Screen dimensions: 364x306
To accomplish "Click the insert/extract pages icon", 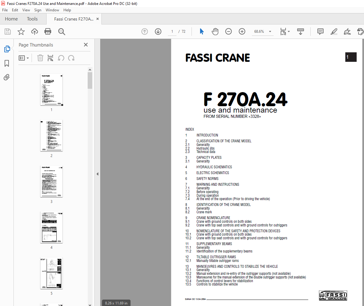I will pyautogui.click(x=50, y=58).
